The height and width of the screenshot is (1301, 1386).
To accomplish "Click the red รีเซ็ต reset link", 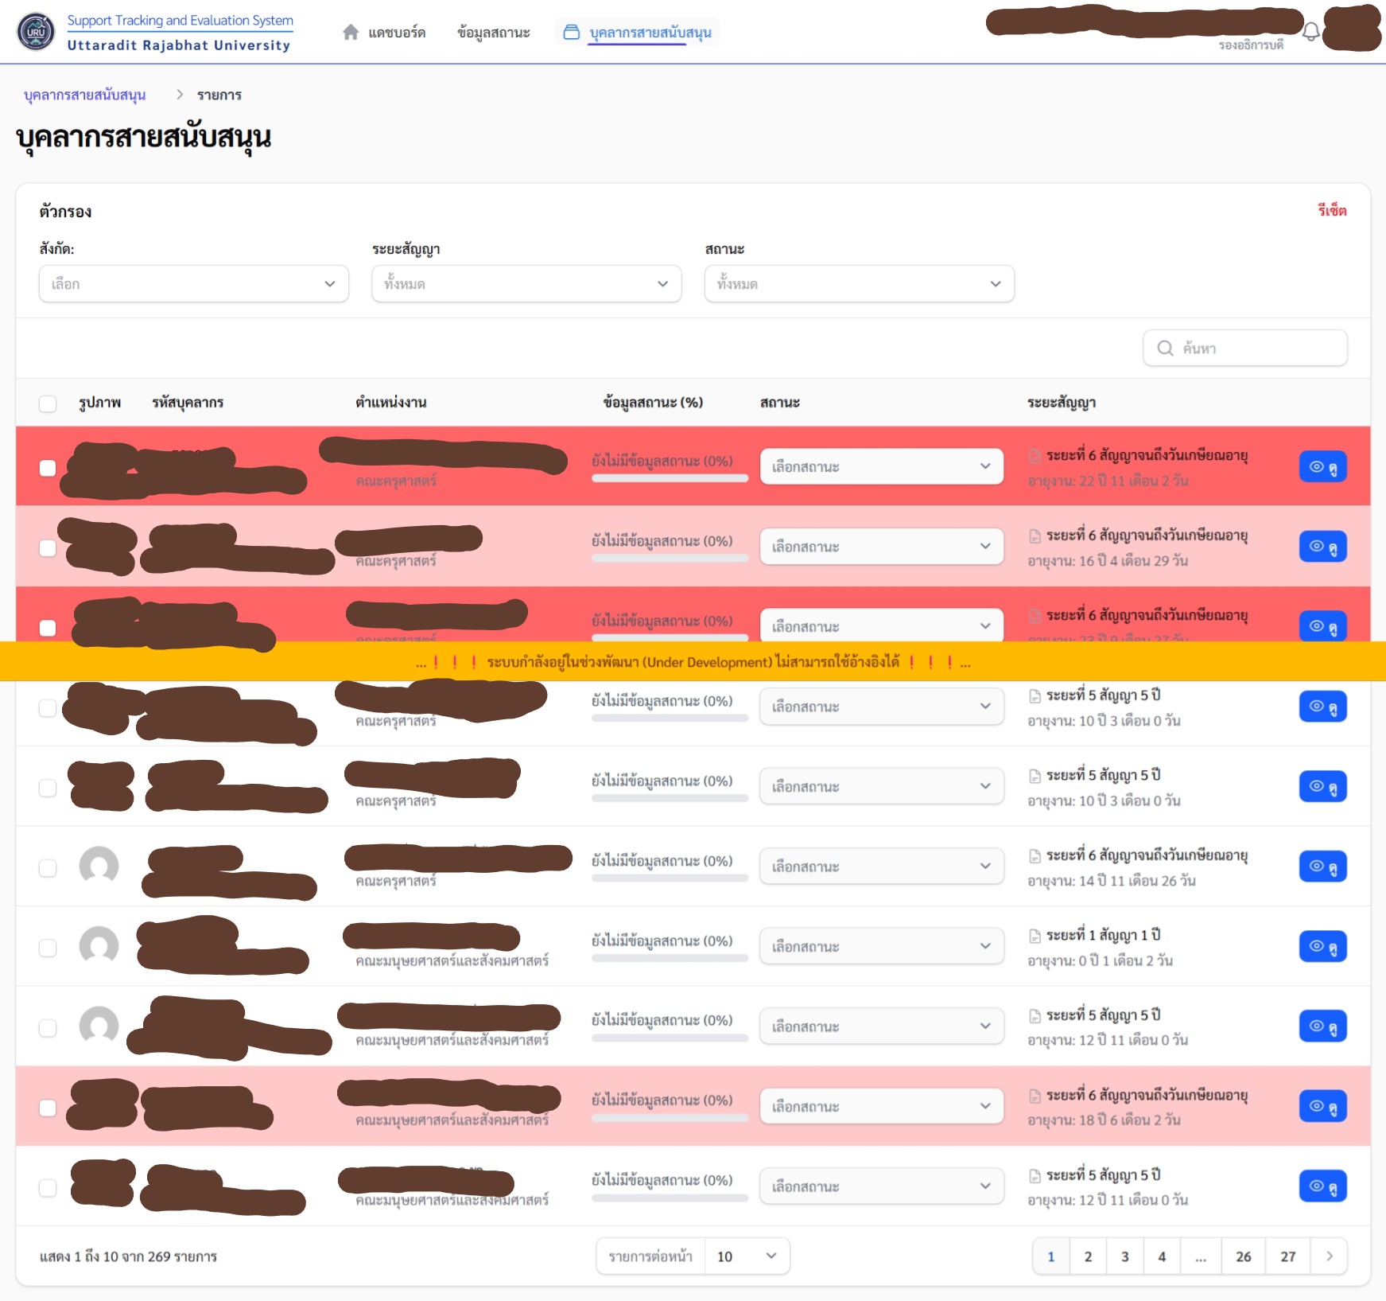I will click(x=1331, y=211).
